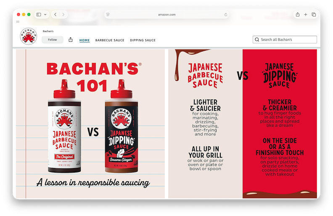Click the amazon.com address bar
Viewport: 333px width, 216px height.
(x=167, y=14)
